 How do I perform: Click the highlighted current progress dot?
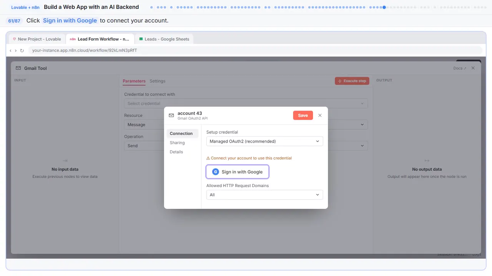(384, 7)
